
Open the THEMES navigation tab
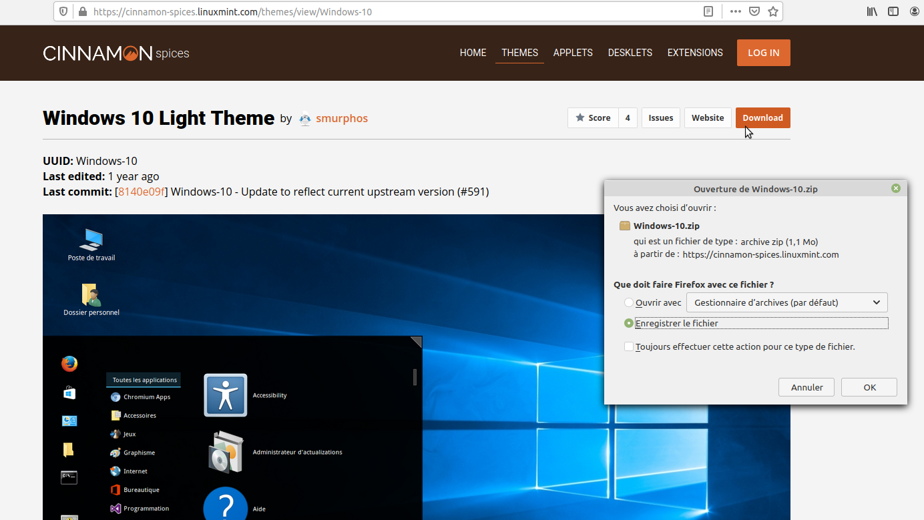pyautogui.click(x=519, y=53)
